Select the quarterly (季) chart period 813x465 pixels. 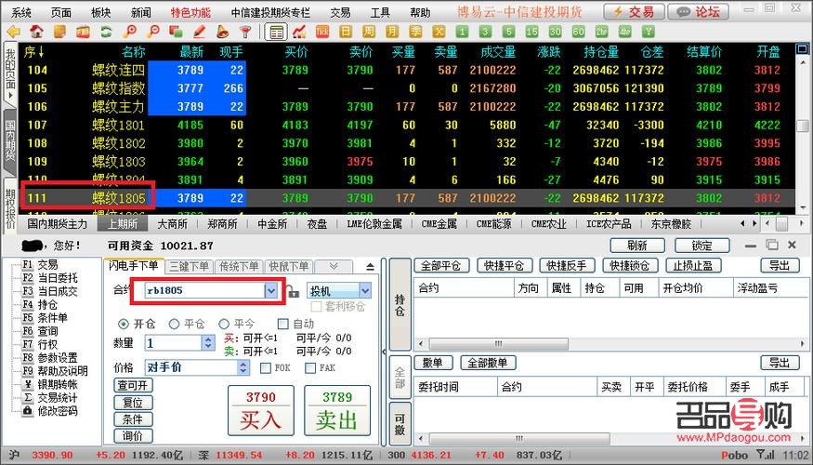coord(415,33)
